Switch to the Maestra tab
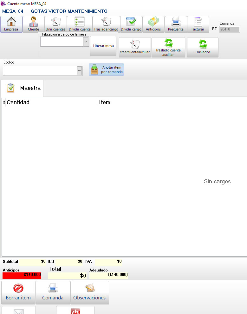The image size is (247, 314). coord(22,88)
